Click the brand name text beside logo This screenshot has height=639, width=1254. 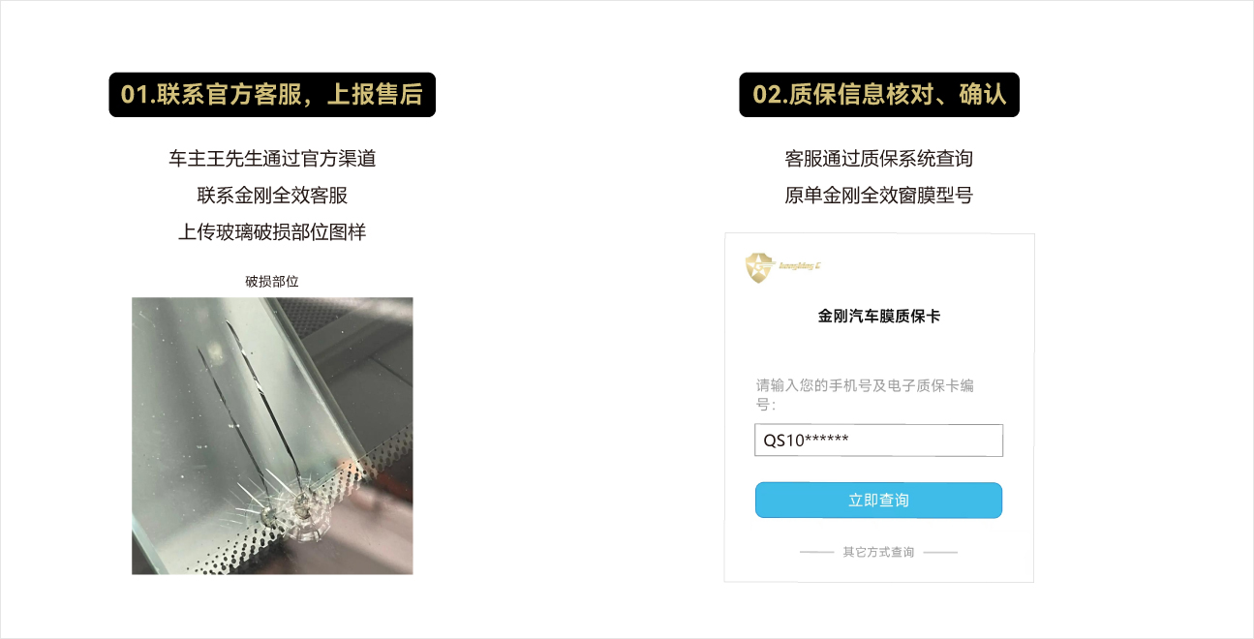(x=800, y=265)
